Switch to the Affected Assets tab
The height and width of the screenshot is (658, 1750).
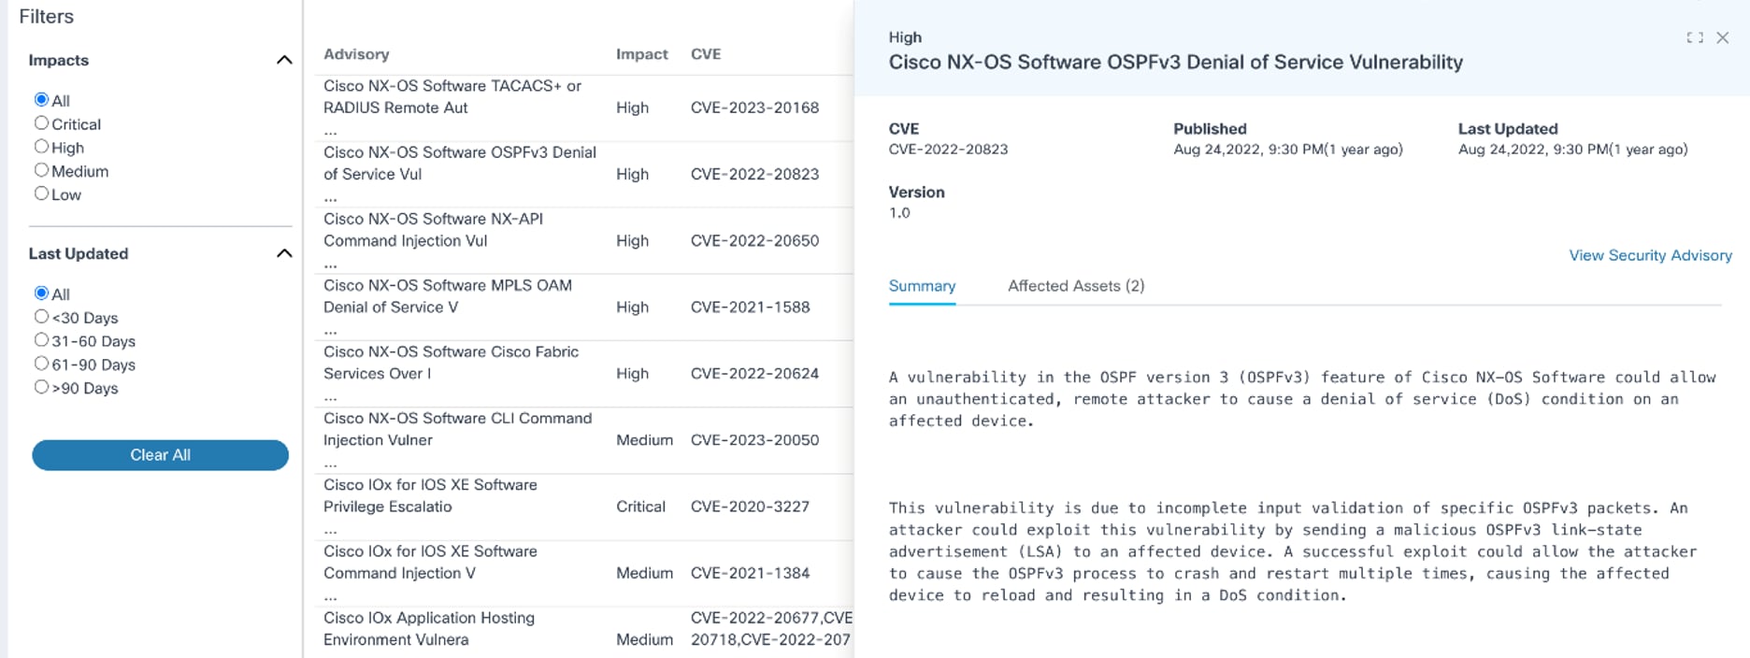[1075, 286]
